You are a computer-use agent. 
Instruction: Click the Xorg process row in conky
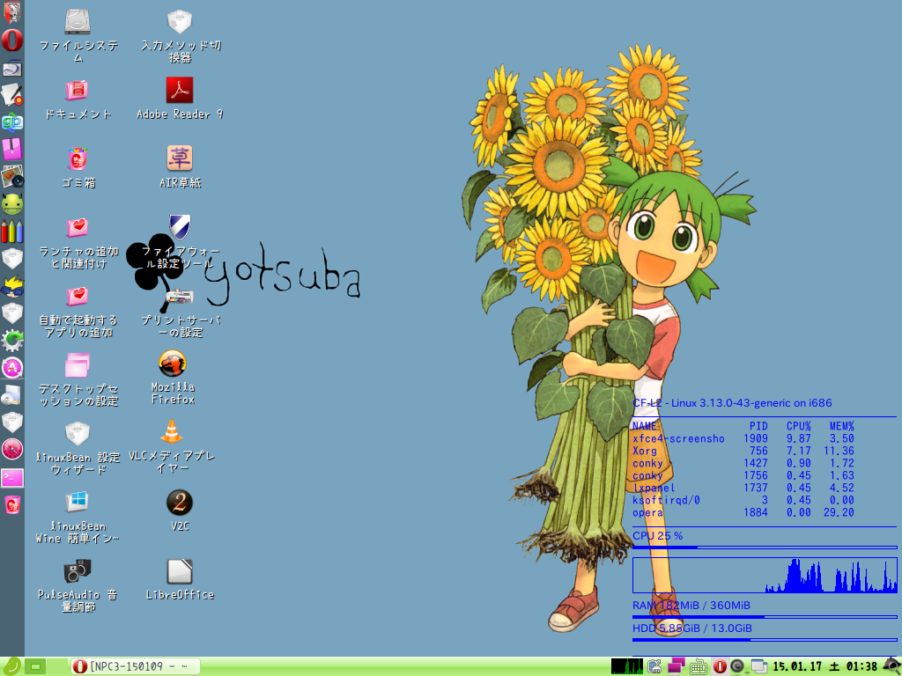click(743, 451)
